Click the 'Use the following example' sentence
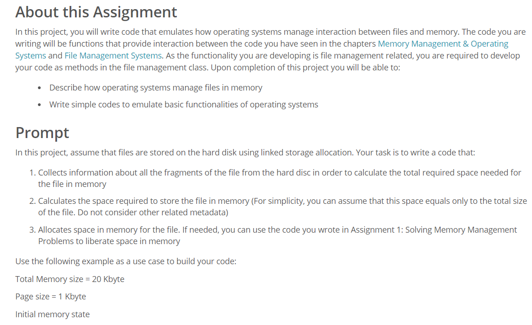This screenshot has height=325, width=532. tap(126, 261)
